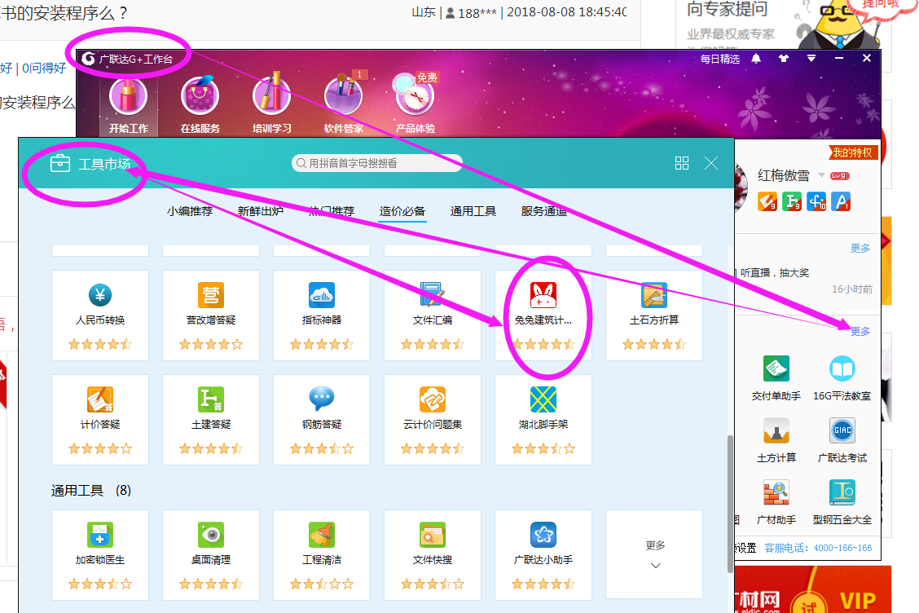Select the 小编推荐 tab
This screenshot has height=613, width=919.
(189, 211)
